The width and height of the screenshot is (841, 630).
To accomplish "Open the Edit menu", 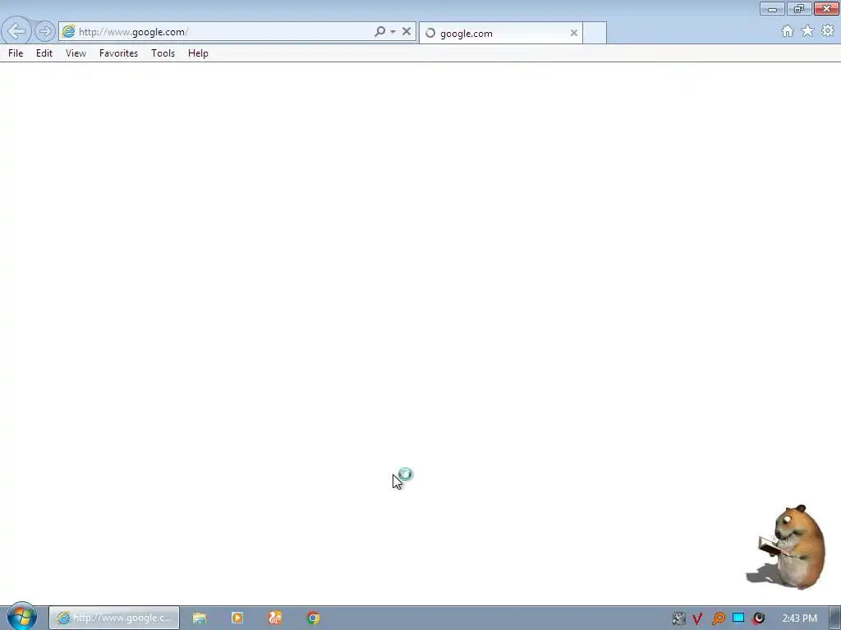I will [x=44, y=53].
